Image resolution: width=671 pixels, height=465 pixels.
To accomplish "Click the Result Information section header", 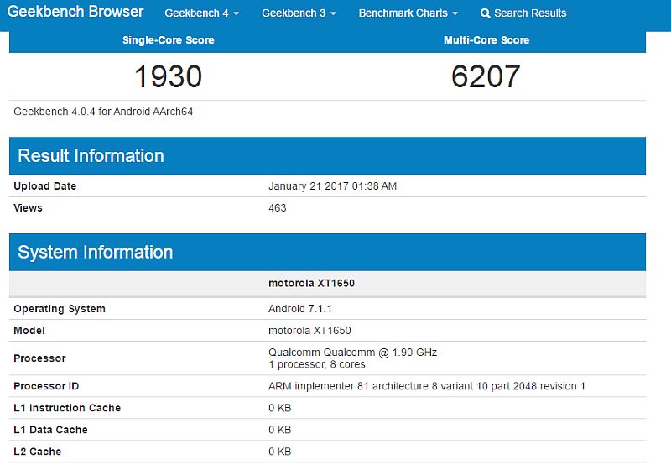I will [x=327, y=156].
